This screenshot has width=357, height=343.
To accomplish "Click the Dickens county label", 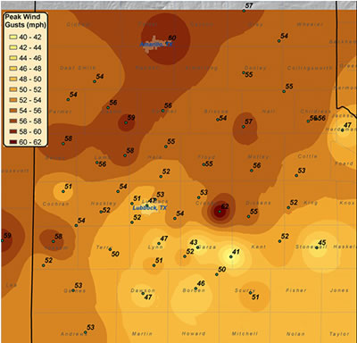I will 259,203.
